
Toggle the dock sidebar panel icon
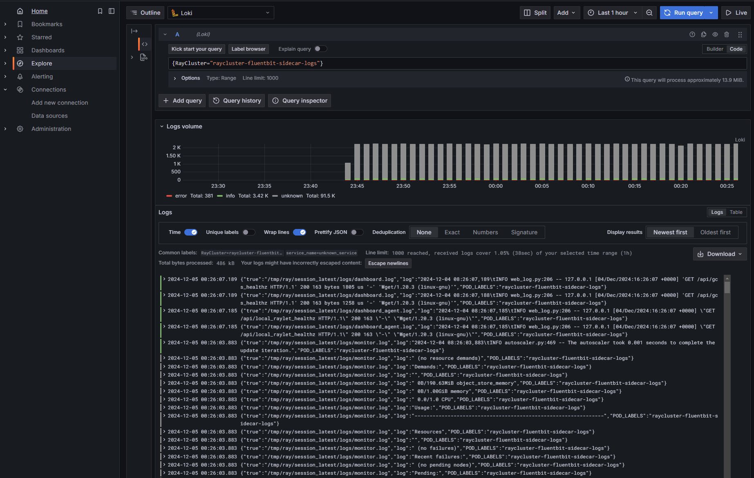(x=112, y=11)
